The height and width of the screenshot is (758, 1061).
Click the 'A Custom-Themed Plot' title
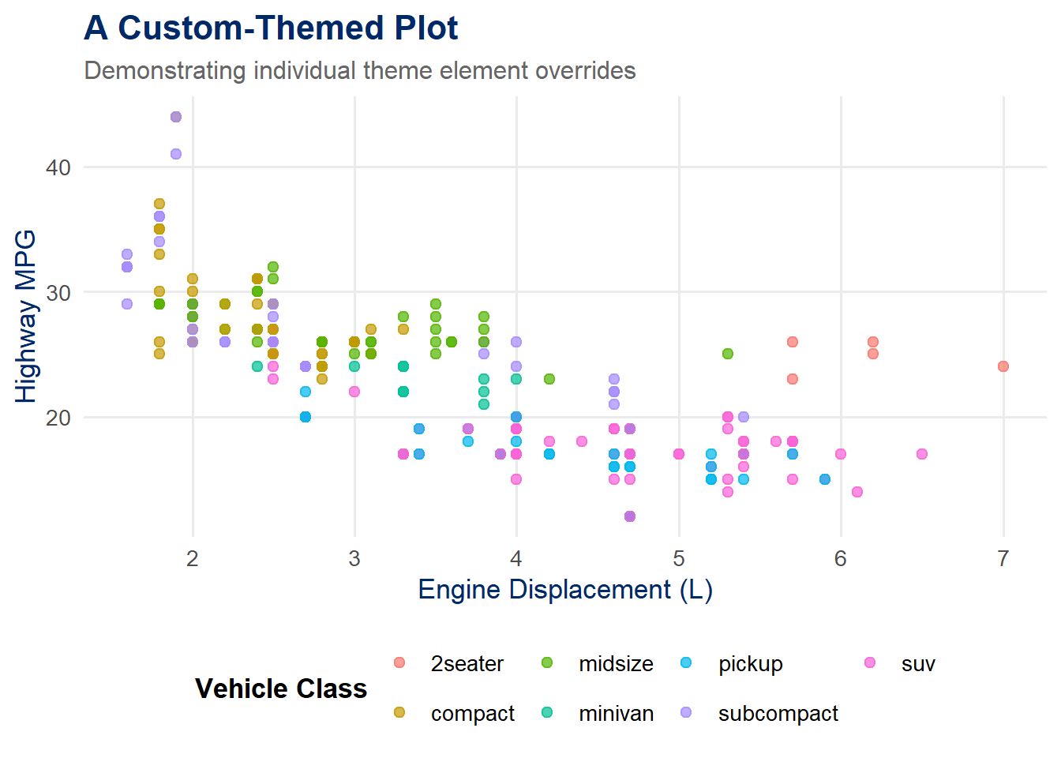[271, 28]
